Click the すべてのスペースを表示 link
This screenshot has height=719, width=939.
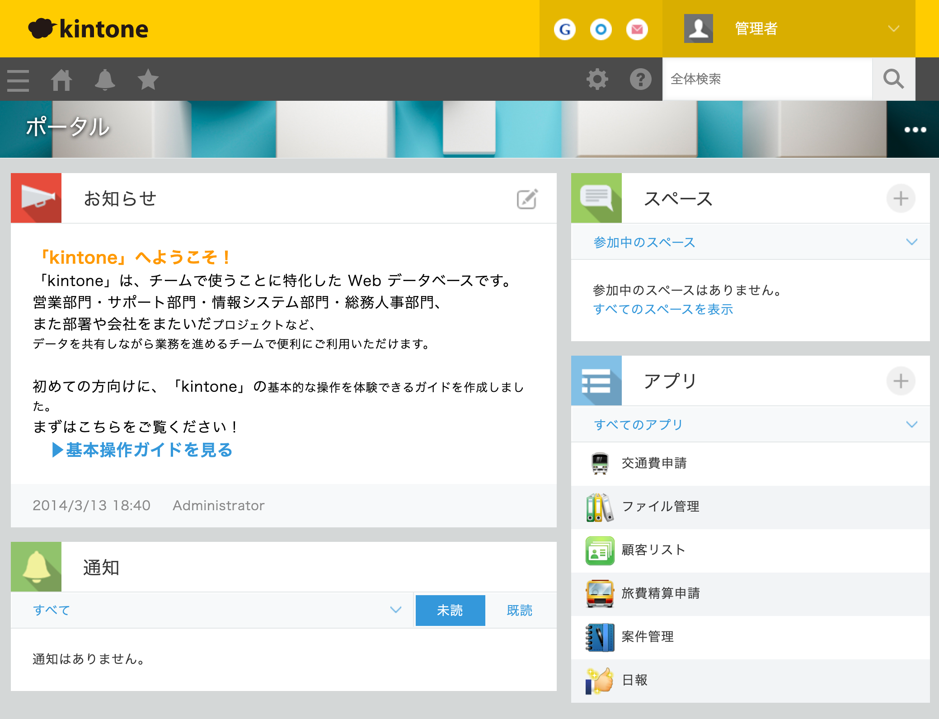coord(663,309)
